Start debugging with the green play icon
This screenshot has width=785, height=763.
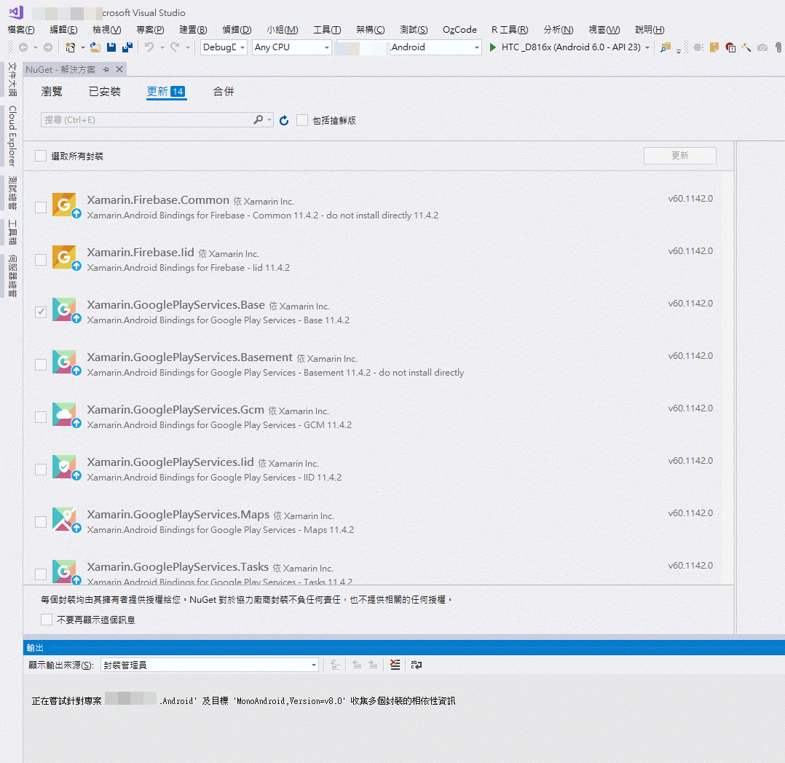click(x=492, y=47)
